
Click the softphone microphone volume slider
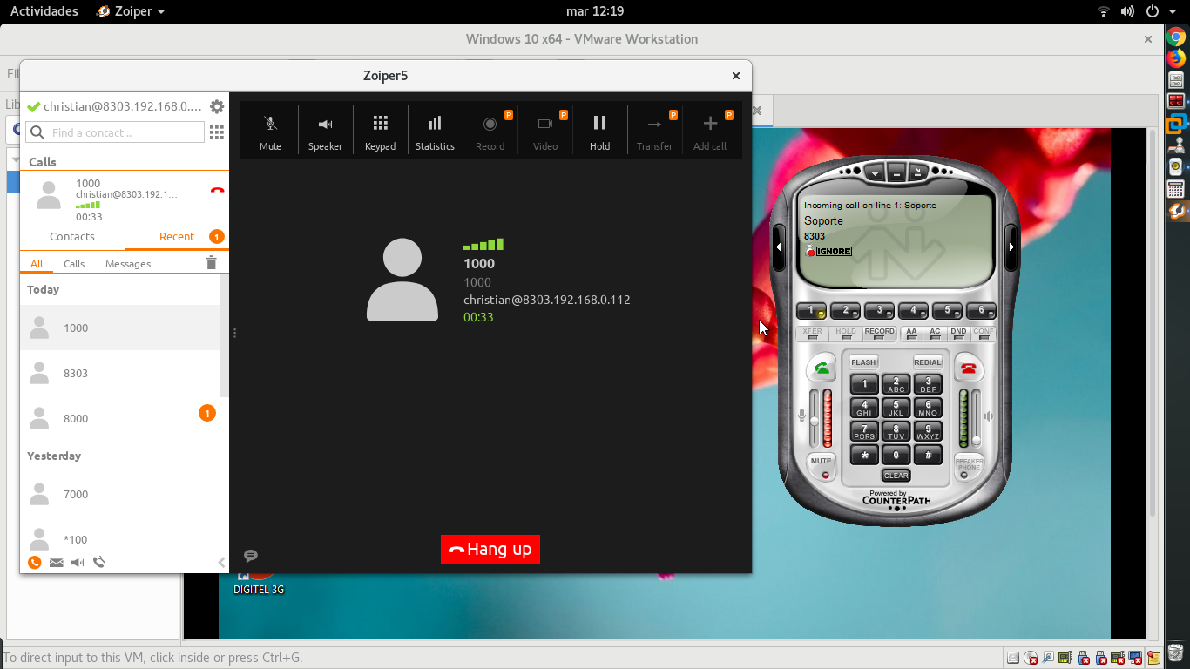[x=815, y=418]
